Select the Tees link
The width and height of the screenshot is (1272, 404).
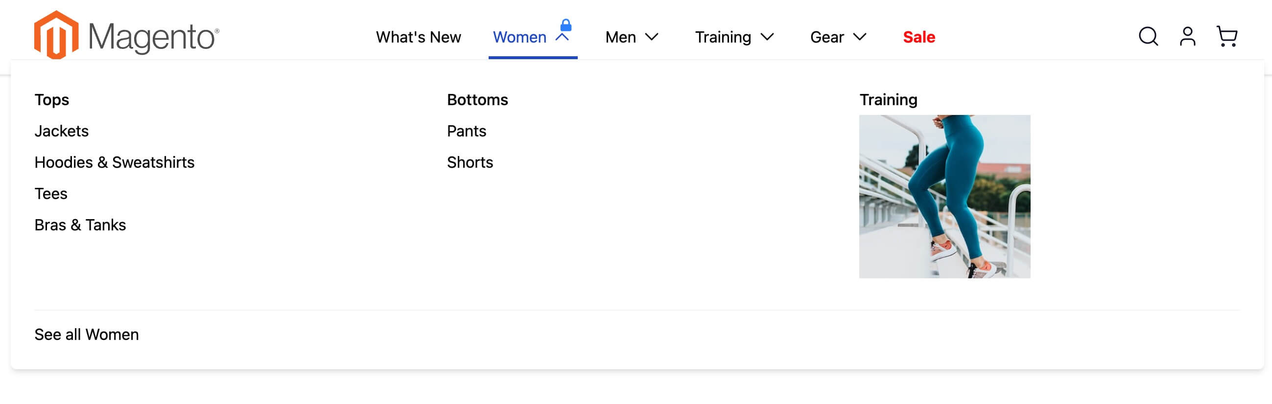tap(51, 194)
